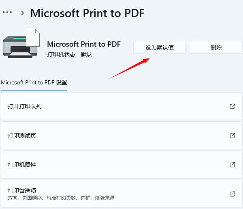Choose 打印测试页 to print a test page
This screenshot has width=243, height=209.
click(x=22, y=136)
